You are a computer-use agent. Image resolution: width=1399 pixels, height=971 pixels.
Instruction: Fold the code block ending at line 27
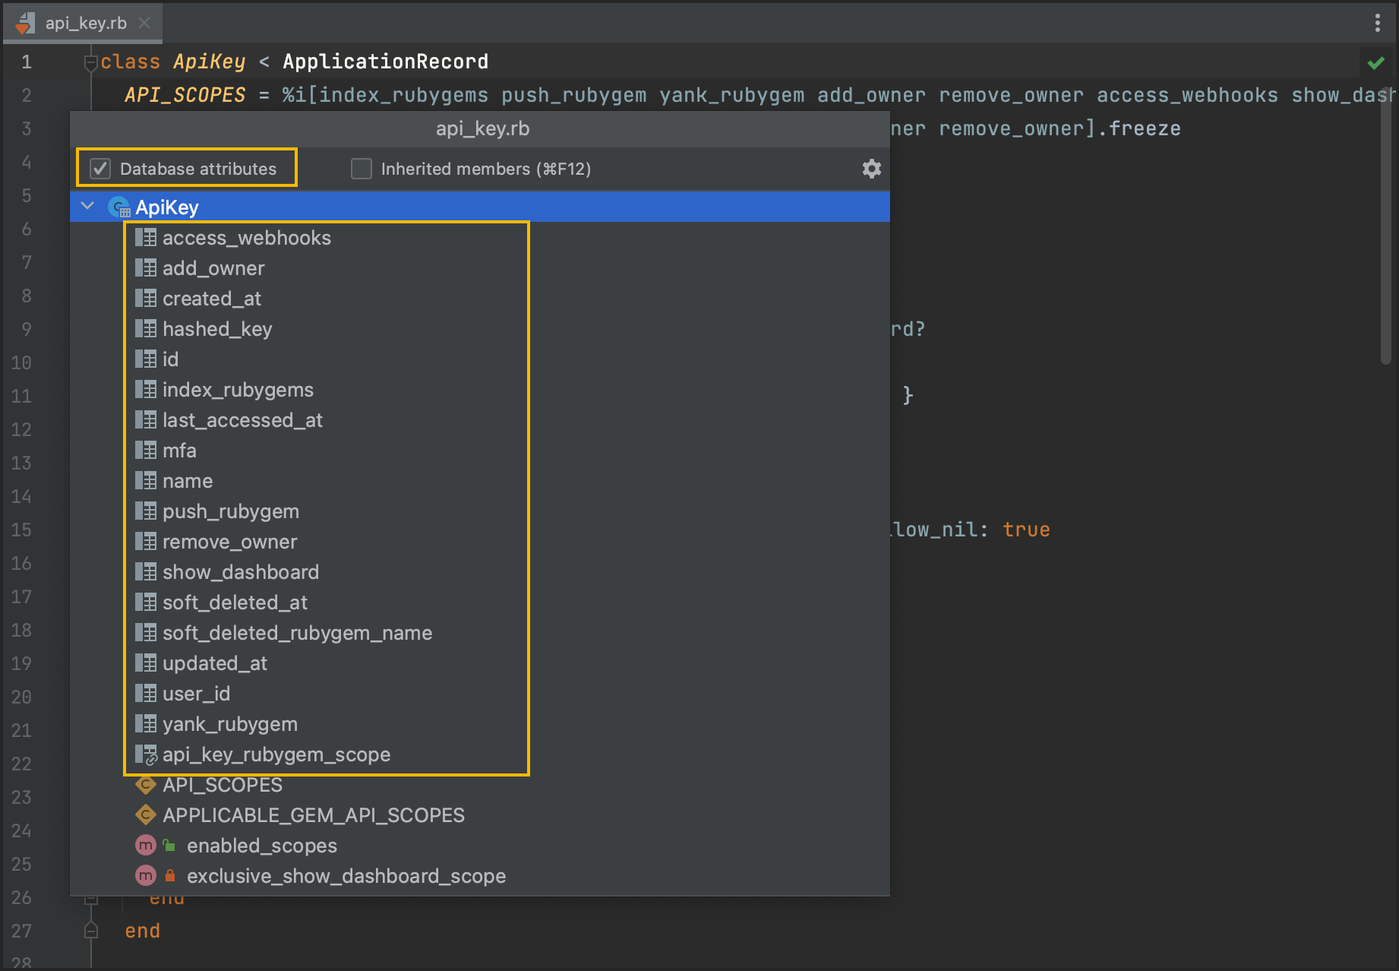click(90, 931)
